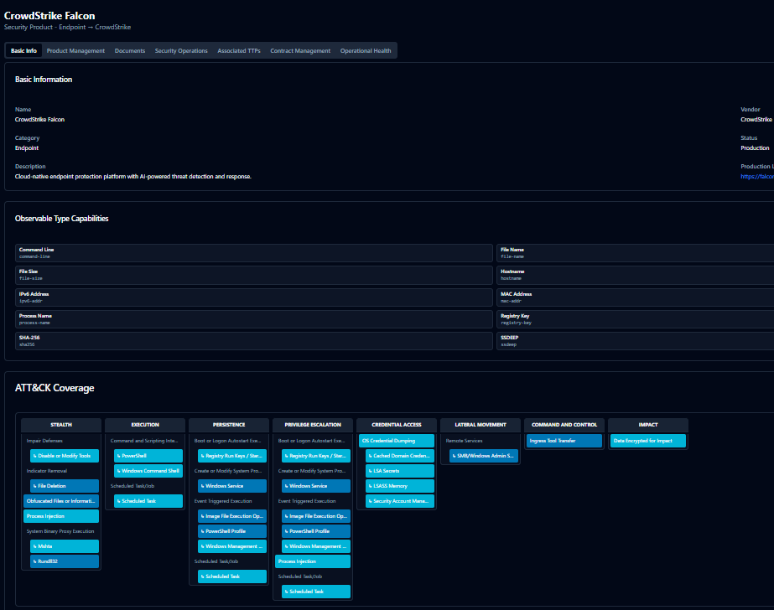Screen dimensions: 774x610
Task: Select the Registry Key observable card
Action: pyautogui.click(x=636, y=319)
